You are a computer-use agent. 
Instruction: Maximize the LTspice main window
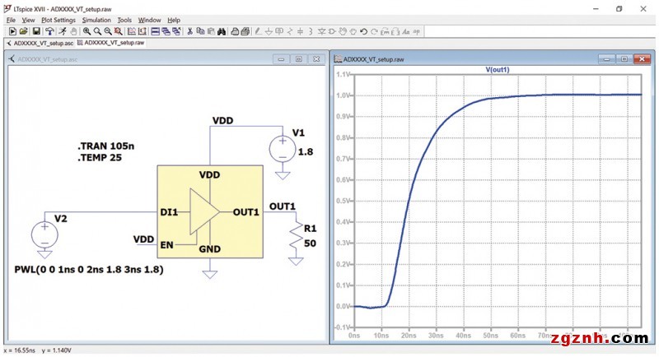click(x=619, y=8)
